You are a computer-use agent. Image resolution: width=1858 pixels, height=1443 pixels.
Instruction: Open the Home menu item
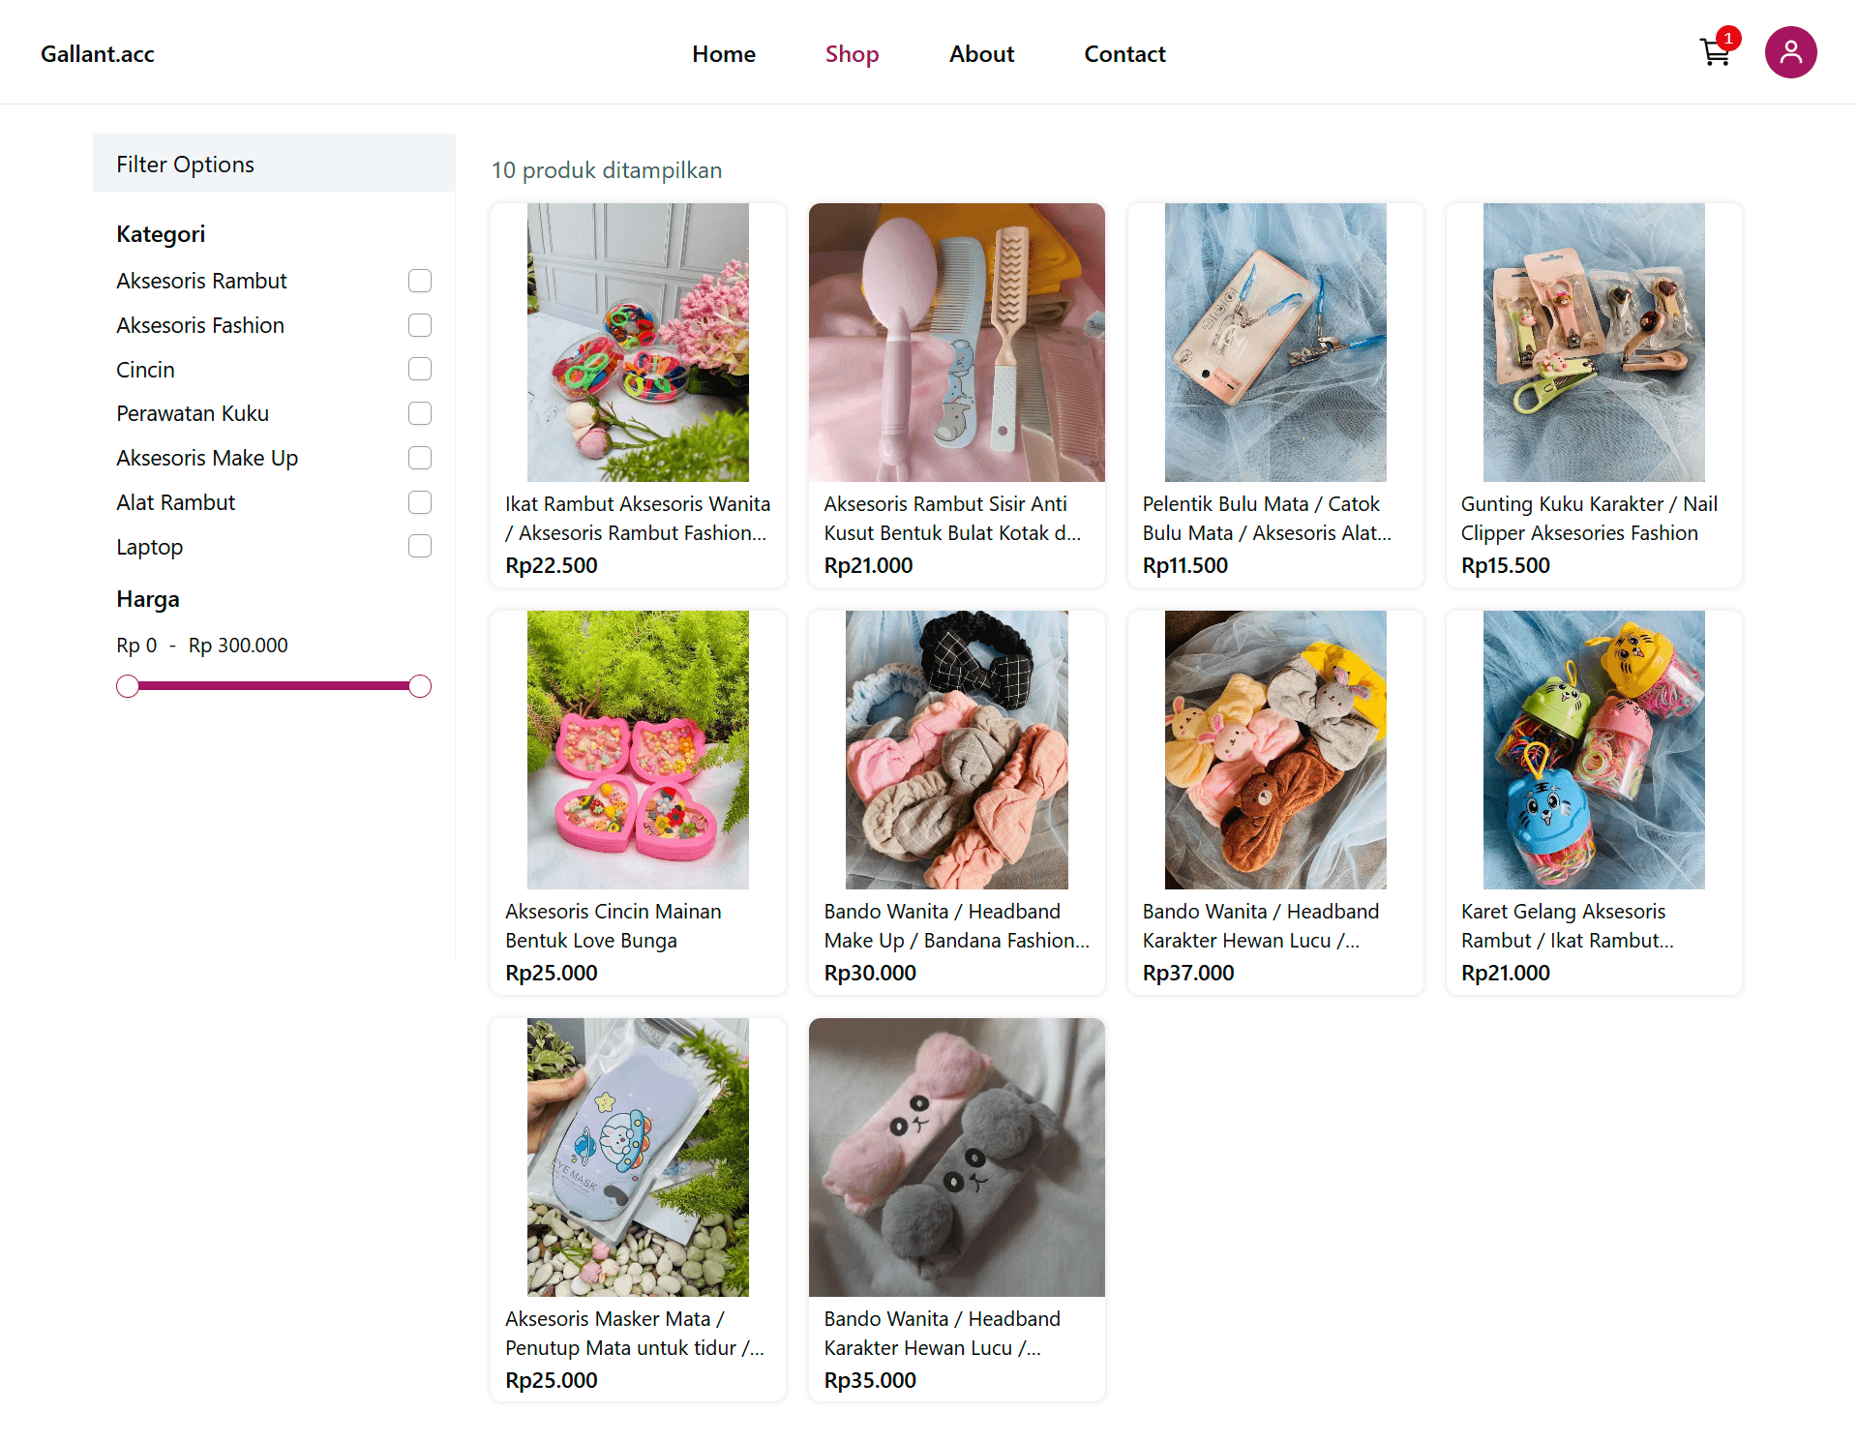click(723, 54)
